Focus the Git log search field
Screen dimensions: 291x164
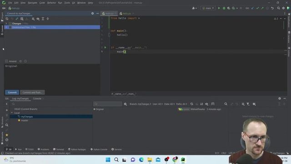(107, 104)
